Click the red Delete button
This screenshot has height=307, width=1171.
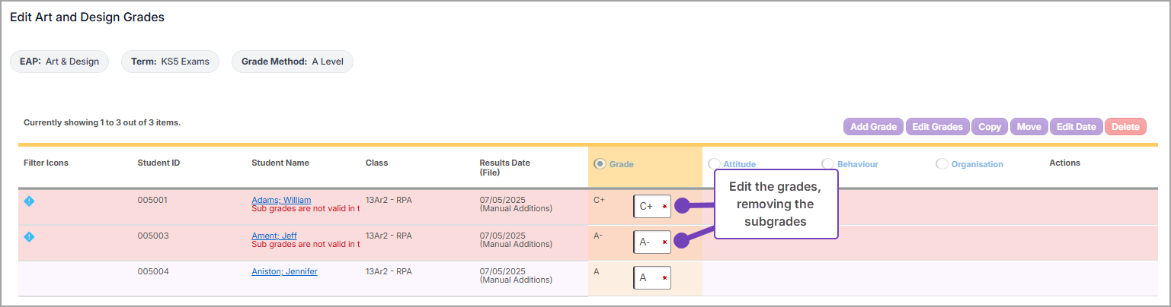(x=1125, y=127)
